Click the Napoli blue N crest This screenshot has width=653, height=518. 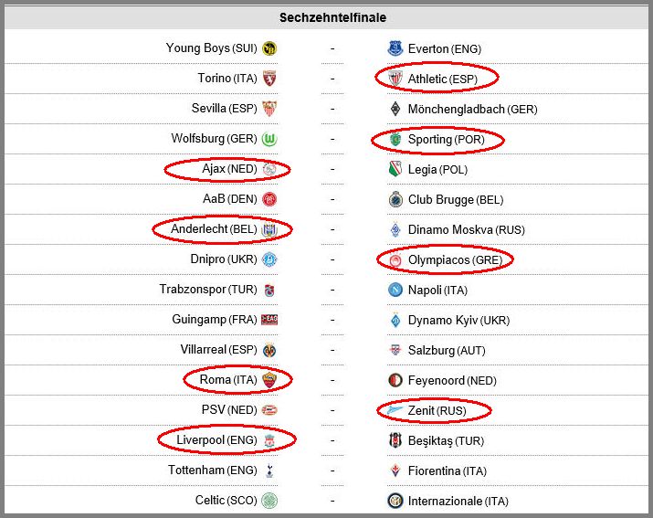point(395,290)
